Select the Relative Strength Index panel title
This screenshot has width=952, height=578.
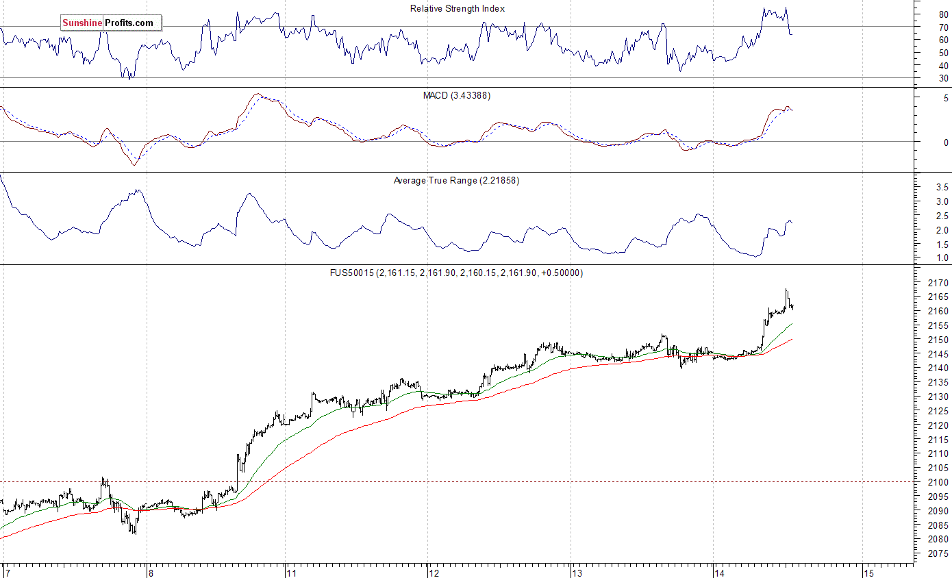(458, 9)
